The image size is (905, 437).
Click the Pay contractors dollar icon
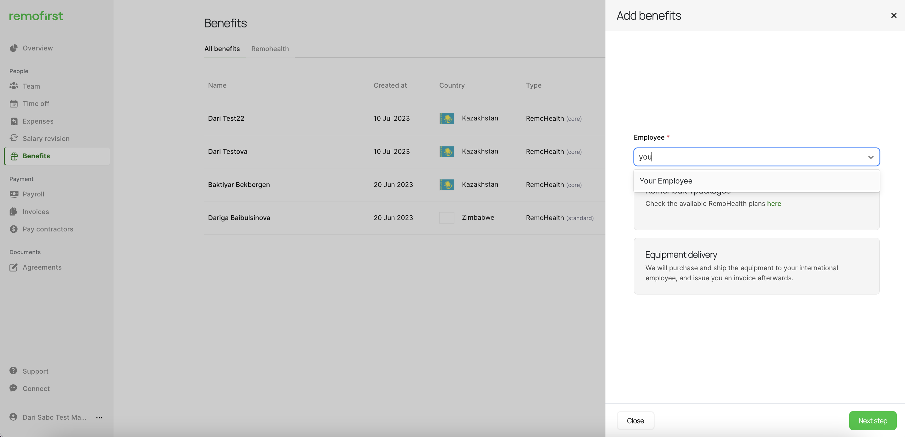[14, 229]
